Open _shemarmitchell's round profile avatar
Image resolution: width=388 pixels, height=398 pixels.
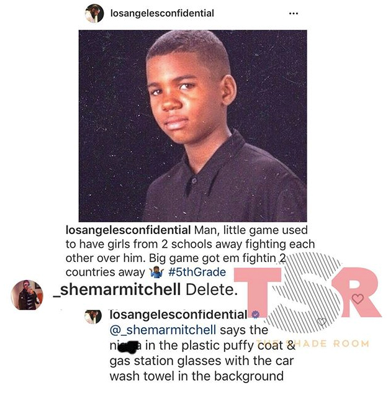(27, 295)
